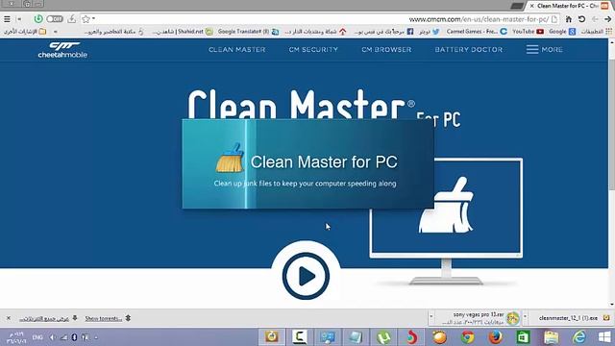Go to the browser home page icon

pos(568,19)
